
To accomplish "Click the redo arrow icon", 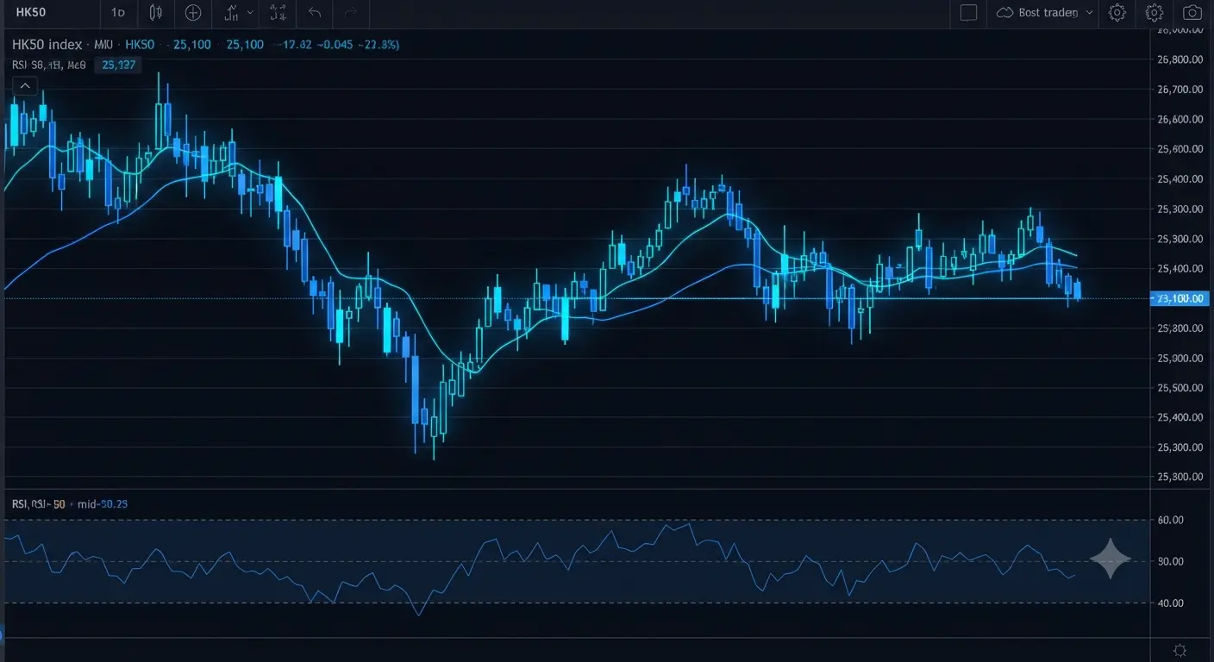I will (x=351, y=13).
